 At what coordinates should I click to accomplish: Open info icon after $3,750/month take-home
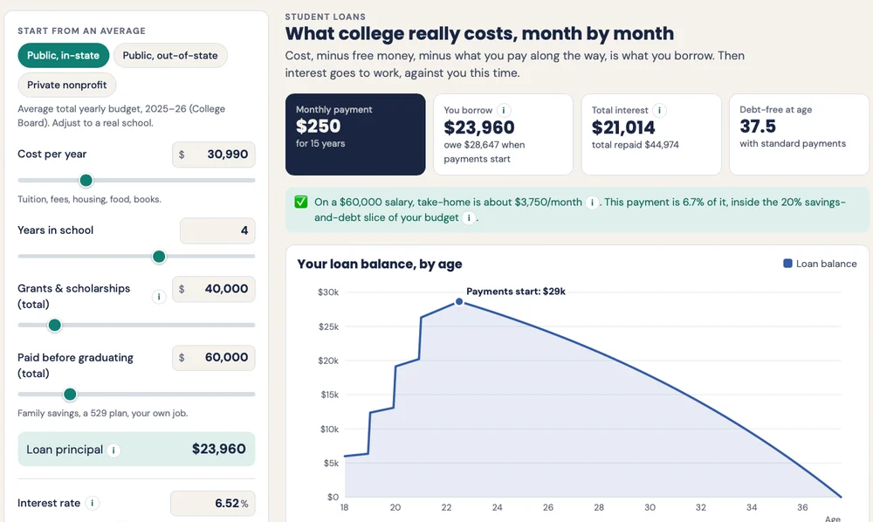(x=592, y=203)
